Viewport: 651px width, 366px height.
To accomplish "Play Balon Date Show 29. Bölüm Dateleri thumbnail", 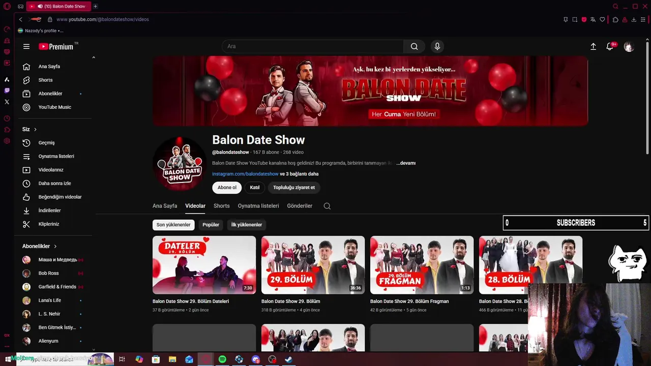I will point(204,265).
